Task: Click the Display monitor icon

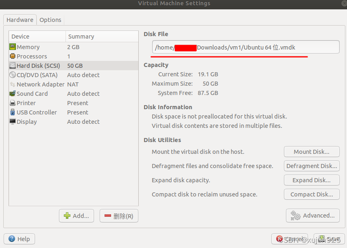Action: point(13,121)
